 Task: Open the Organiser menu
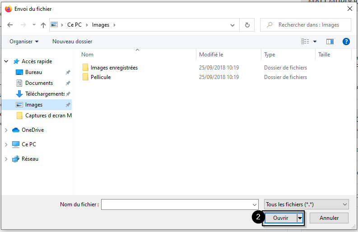coord(24,42)
